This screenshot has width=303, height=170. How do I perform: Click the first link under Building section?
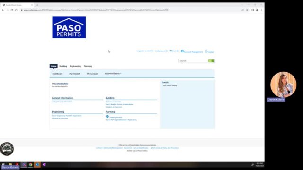point(113,102)
